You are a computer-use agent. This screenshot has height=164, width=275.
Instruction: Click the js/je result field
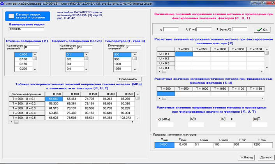196,125
